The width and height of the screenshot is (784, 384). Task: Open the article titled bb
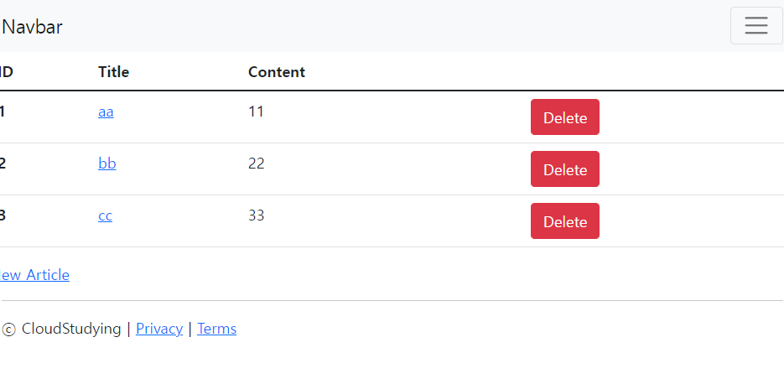107,163
